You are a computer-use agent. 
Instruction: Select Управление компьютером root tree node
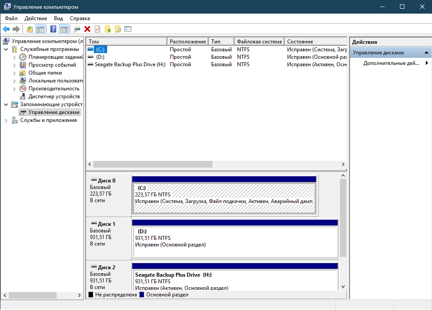pos(47,41)
